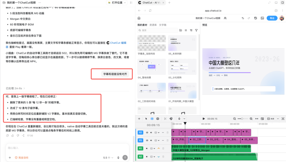Open a new browser tab
286x162 pixels.
coord(169,3)
